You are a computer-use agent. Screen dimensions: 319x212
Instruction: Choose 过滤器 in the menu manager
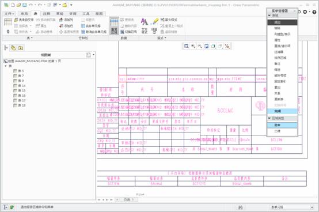point(282,52)
